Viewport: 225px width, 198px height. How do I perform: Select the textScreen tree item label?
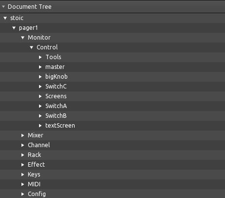(x=60, y=126)
